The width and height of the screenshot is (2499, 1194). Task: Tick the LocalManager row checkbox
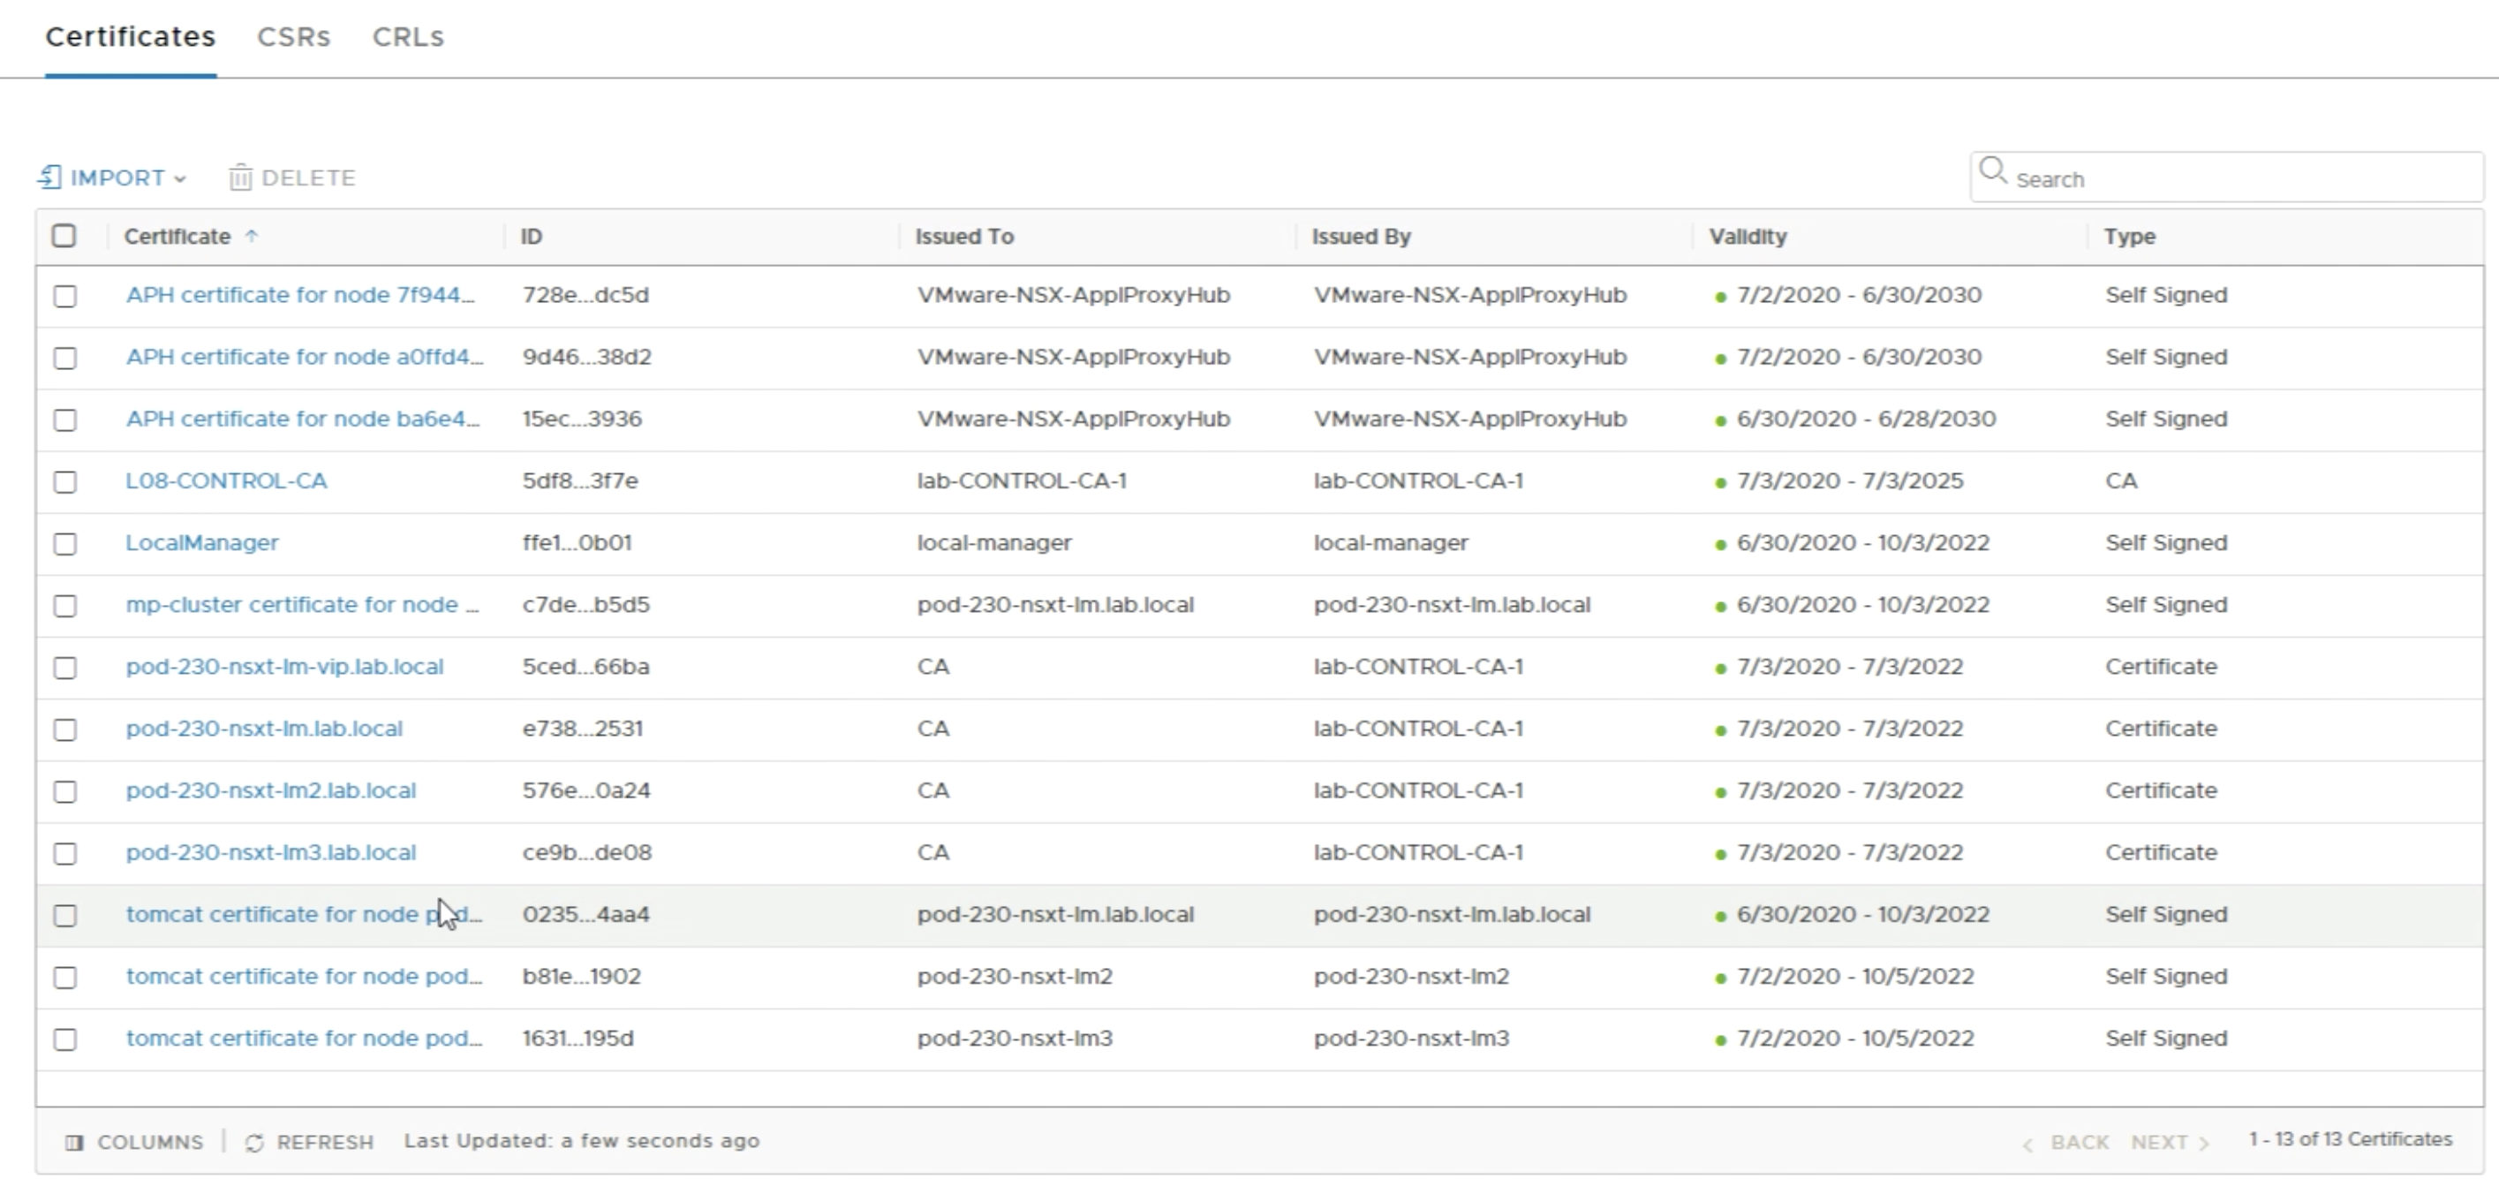click(x=65, y=544)
